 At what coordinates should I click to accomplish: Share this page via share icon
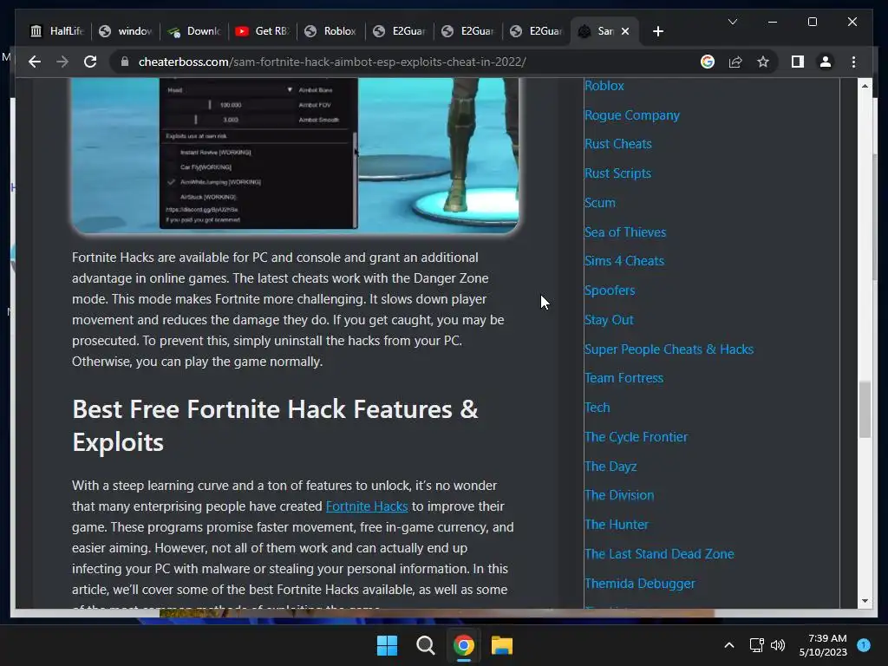click(x=735, y=62)
